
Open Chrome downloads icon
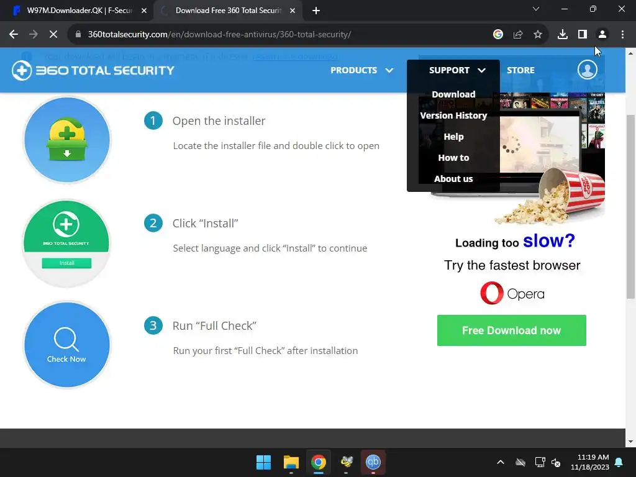point(563,35)
